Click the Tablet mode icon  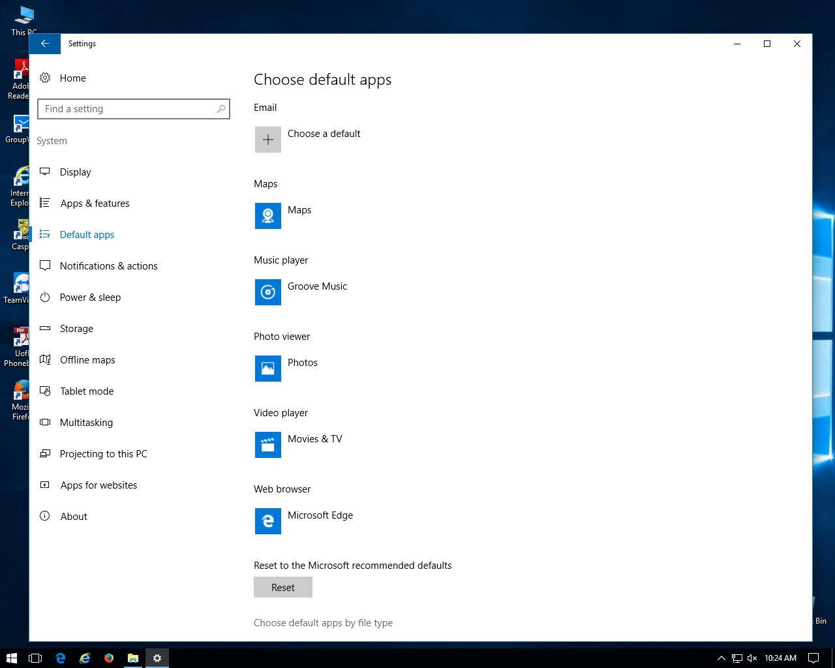(x=45, y=391)
